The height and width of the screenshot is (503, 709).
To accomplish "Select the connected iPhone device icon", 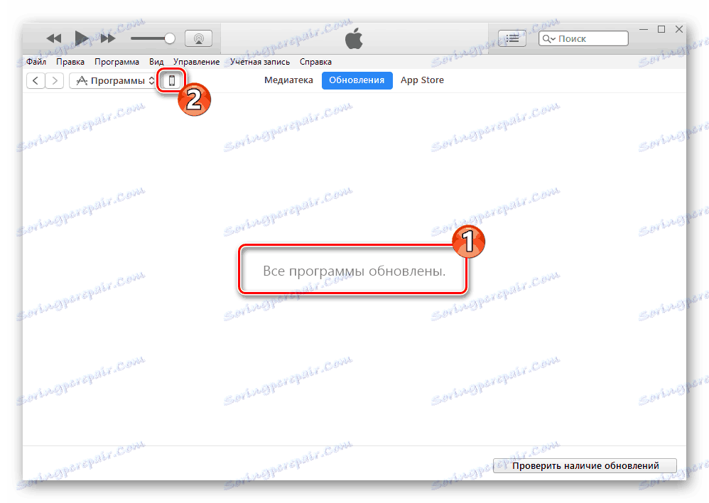I will pos(172,81).
